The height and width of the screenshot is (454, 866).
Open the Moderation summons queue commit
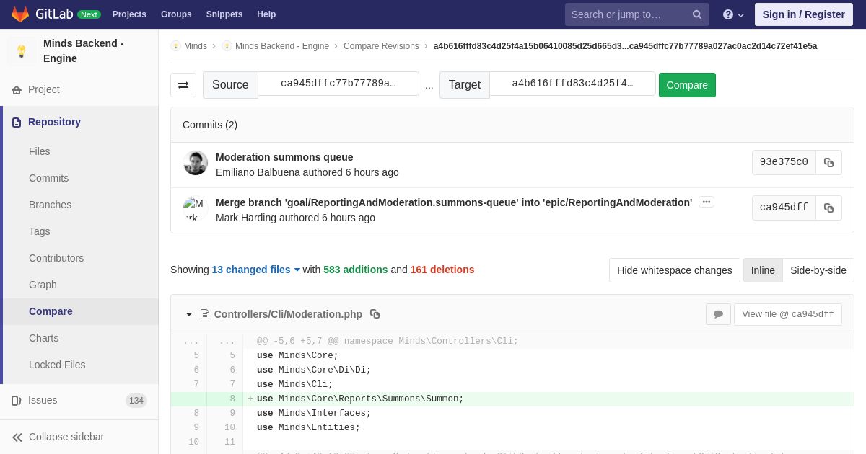[284, 157]
